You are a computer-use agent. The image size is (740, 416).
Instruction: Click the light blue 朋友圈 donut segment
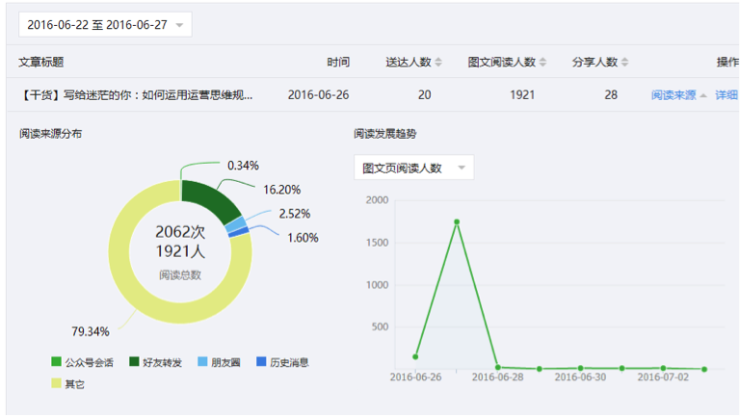[x=236, y=224]
